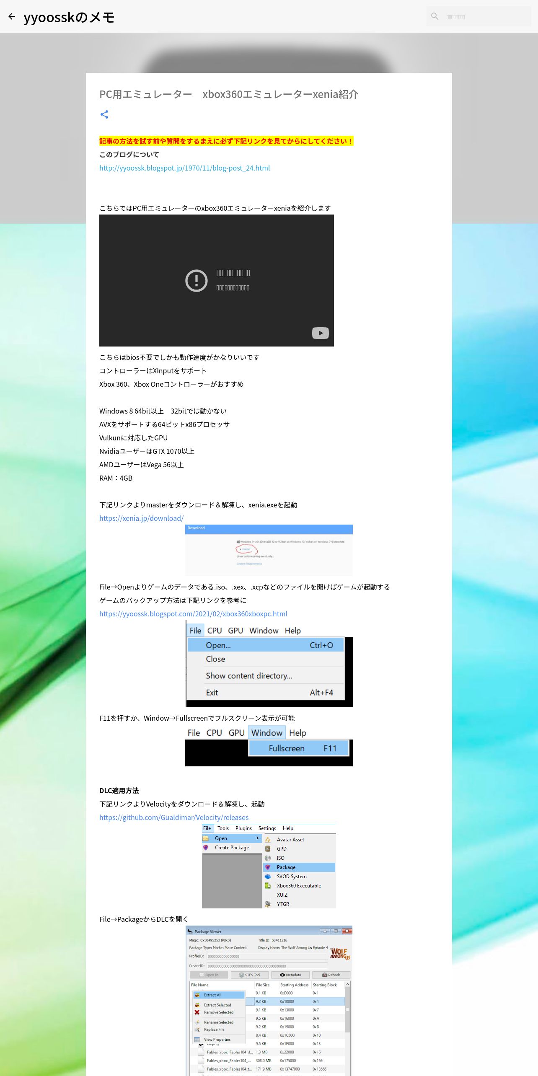Click the line starting '下記リンクよりmasterをダウンロード'
The width and height of the screenshot is (538, 1076).
198,505
